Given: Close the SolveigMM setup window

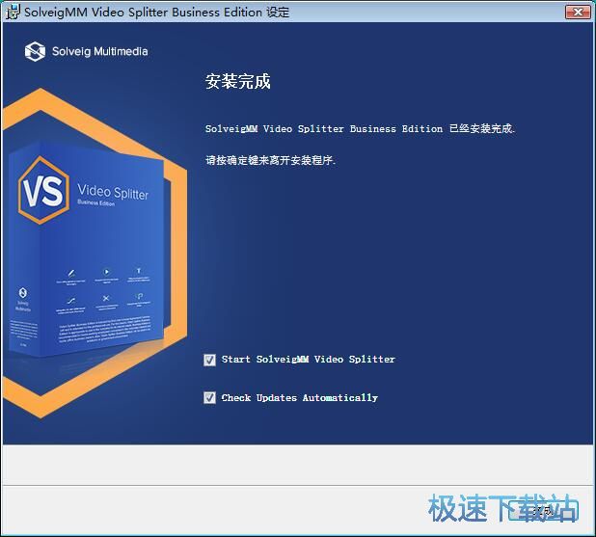Looking at the screenshot, I should [578, 13].
